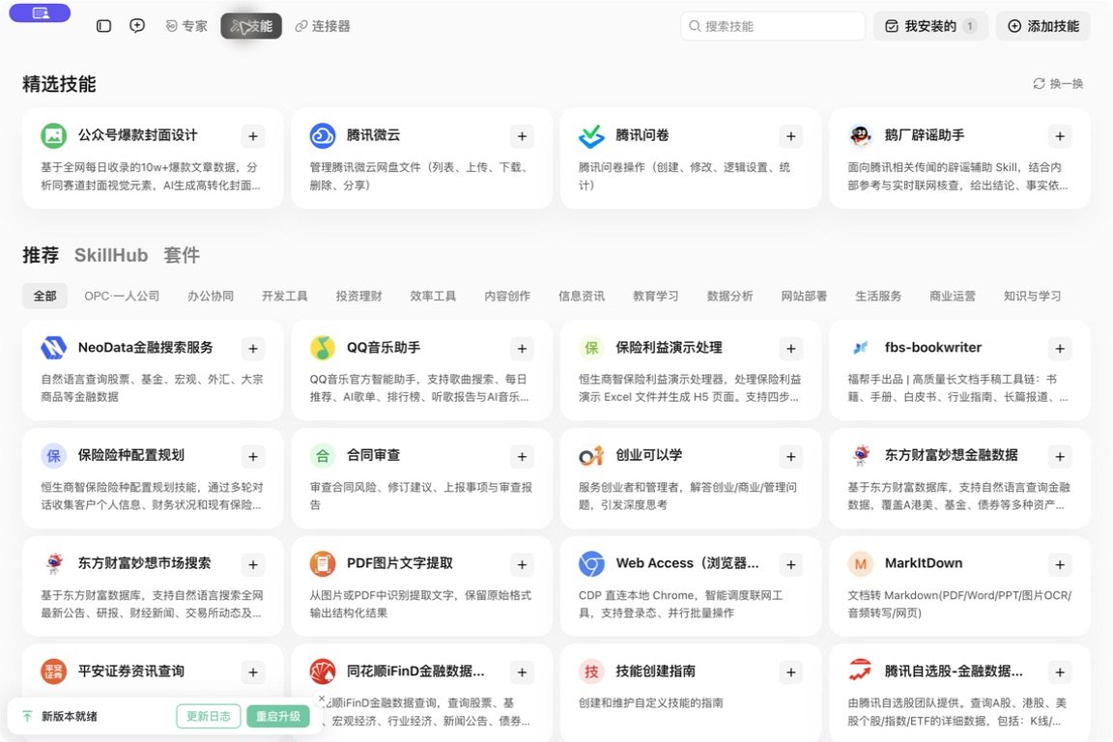Filter by OPC·一人公司 category

coord(122,296)
